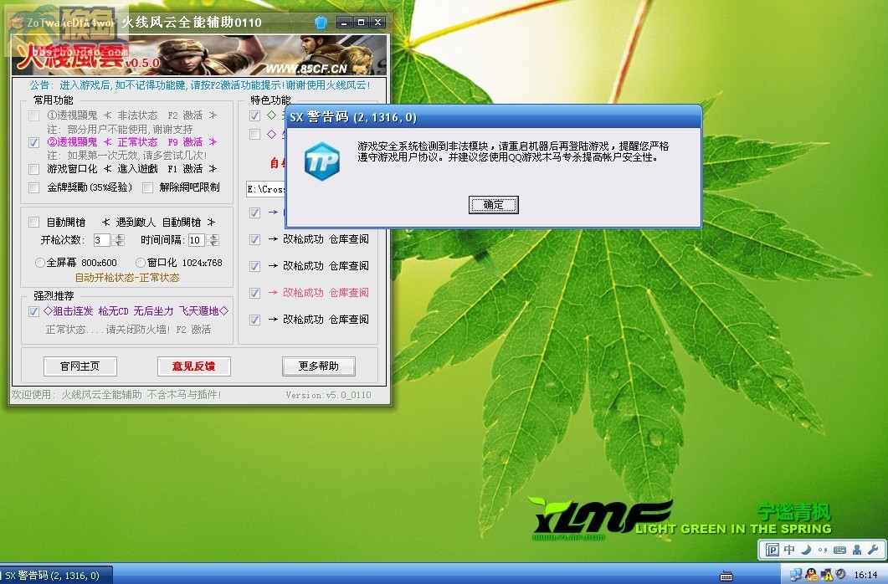
Task: Enable the 自動開槍 checkbox
Action: (x=34, y=223)
